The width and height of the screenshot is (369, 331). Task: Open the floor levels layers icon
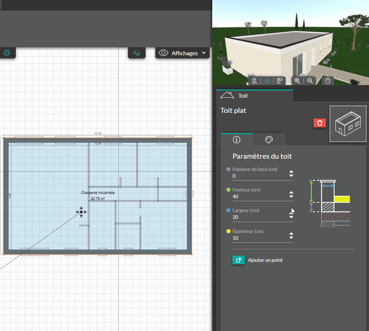(137, 53)
